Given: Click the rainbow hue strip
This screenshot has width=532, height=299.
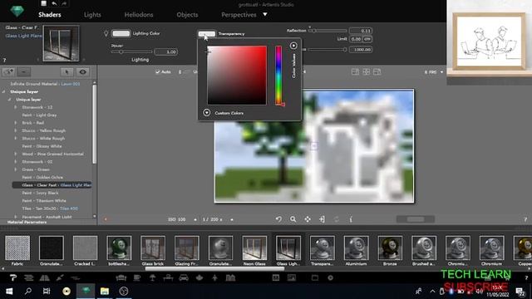Looking at the screenshot, I should (278, 76).
